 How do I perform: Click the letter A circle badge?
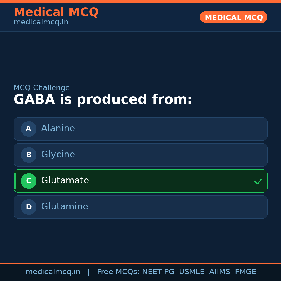click(29, 129)
